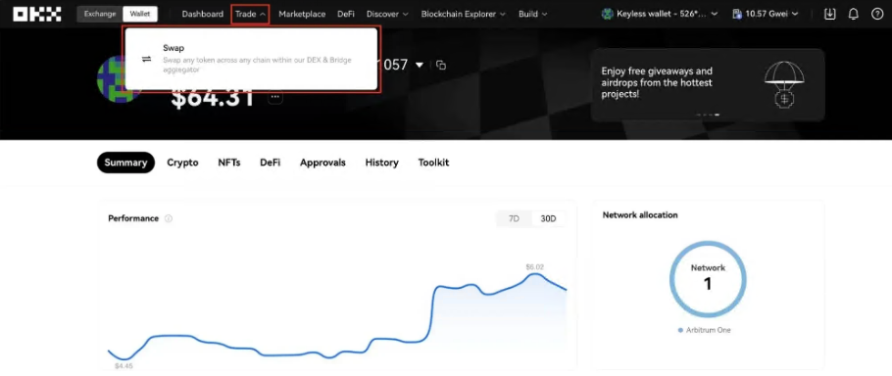The image size is (892, 376).
Task: Open the Approvals tab
Action: (x=322, y=163)
